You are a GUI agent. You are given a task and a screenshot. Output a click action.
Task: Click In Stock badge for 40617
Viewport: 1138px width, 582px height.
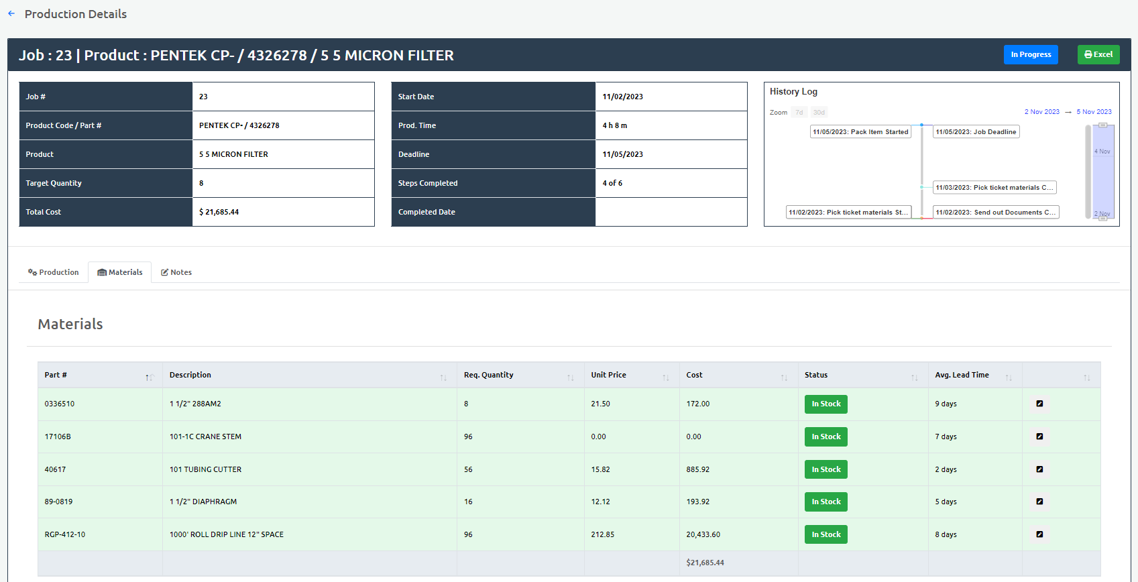coord(826,469)
